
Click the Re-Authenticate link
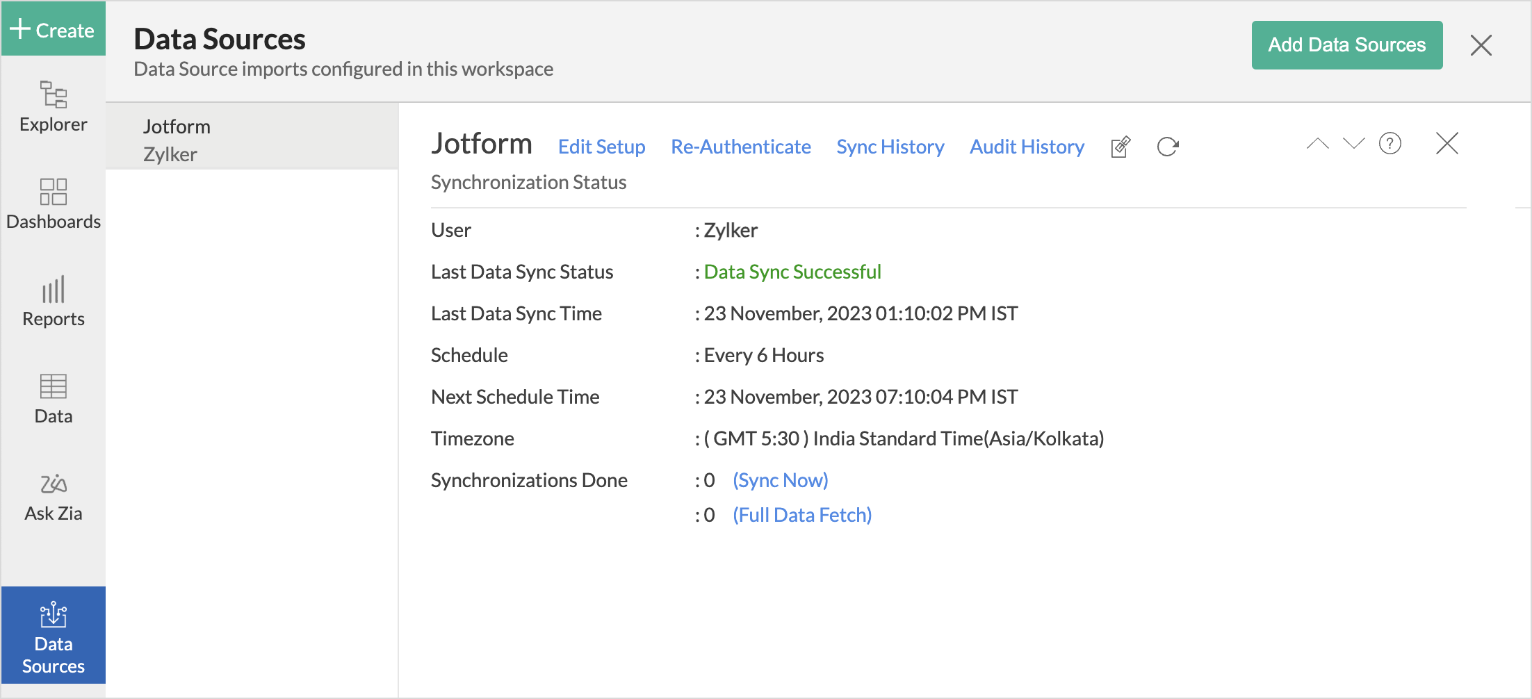[x=740, y=147]
